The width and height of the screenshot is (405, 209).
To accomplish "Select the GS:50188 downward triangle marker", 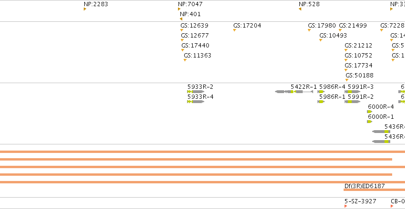I will click(347, 80).
